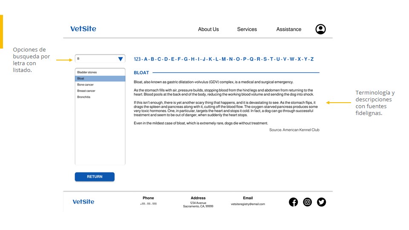Open the Services menu

[247, 29]
